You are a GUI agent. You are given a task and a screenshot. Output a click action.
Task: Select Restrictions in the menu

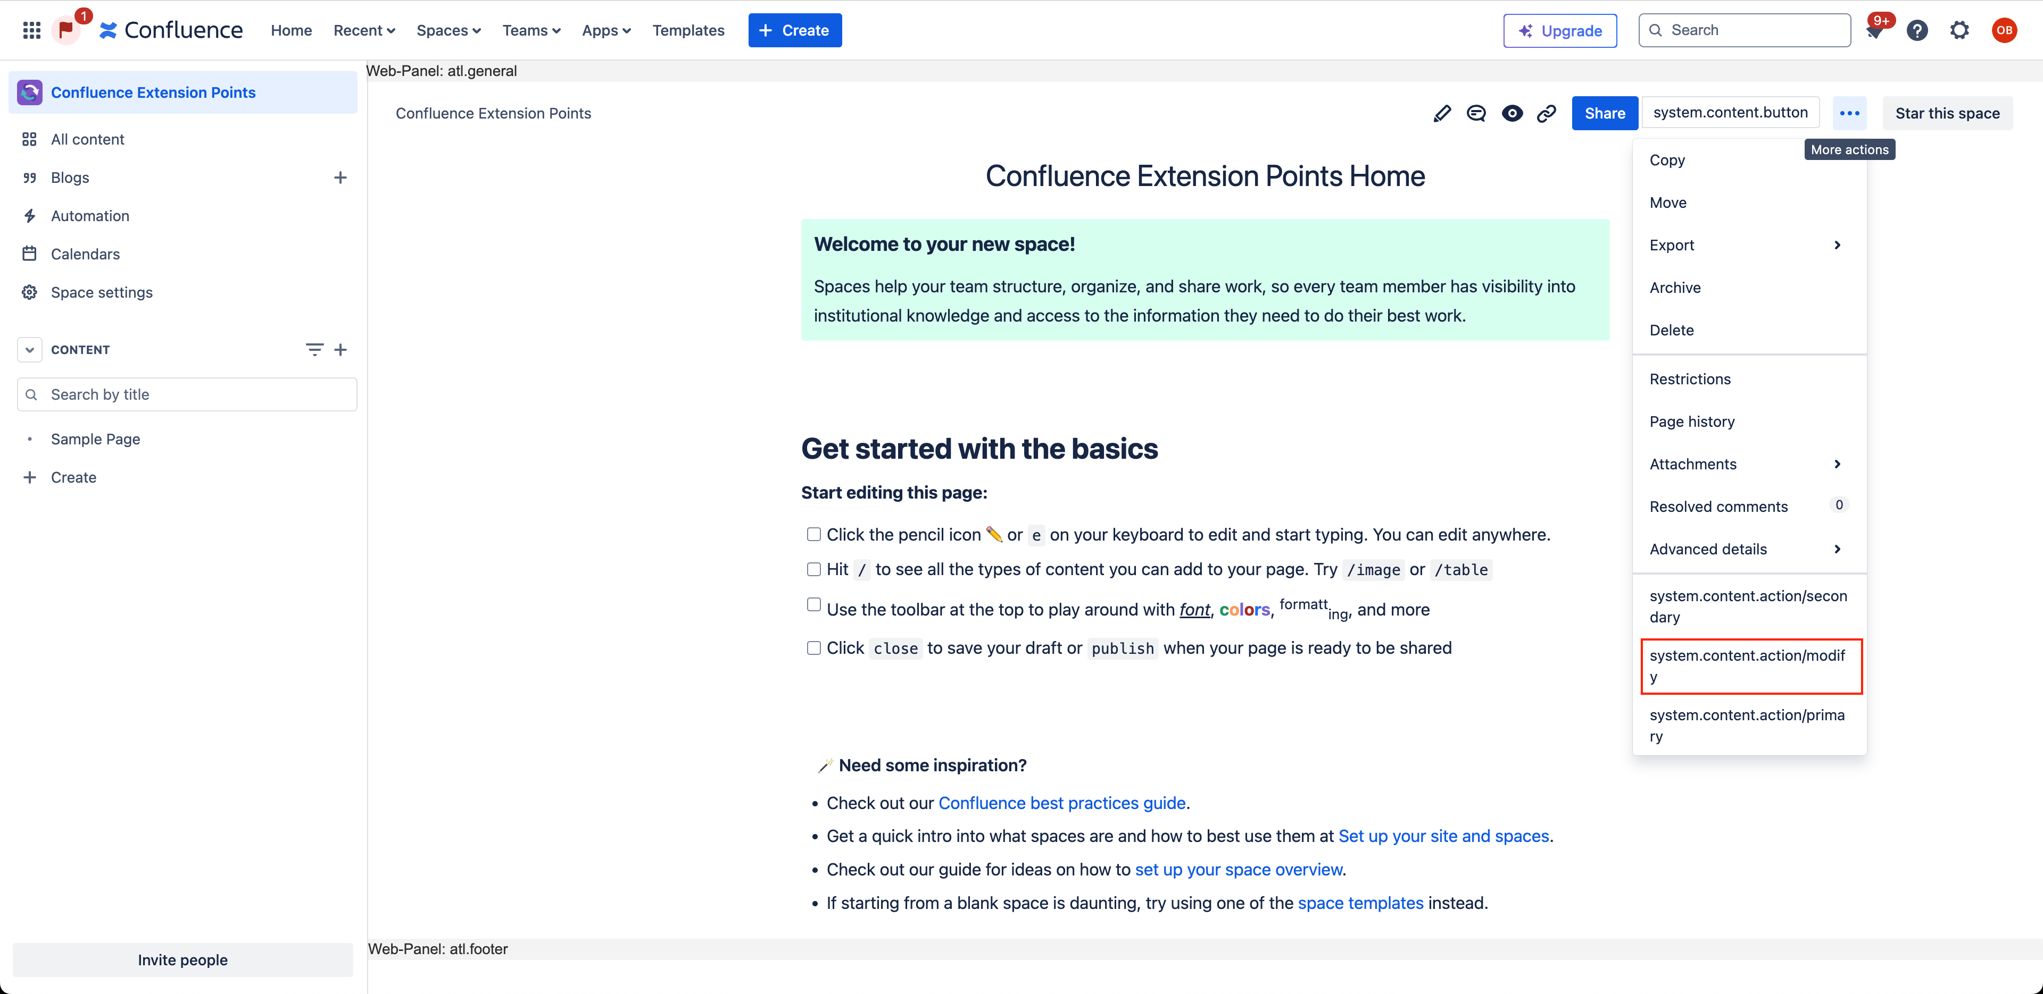(x=1749, y=379)
